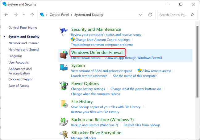Viewport: 200px width, 140px height.
Task: Refresh the Control Panel view
Action: pyautogui.click(x=150, y=15)
